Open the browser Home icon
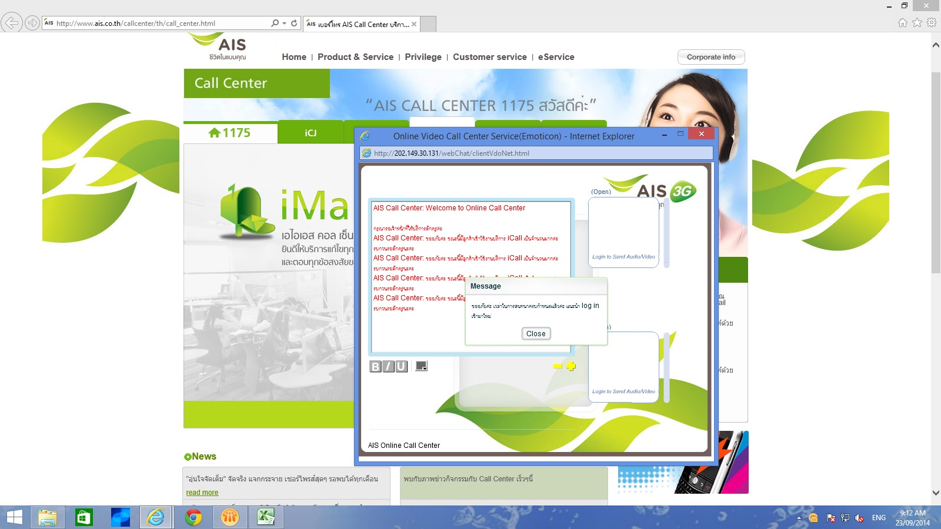The width and height of the screenshot is (941, 529). click(903, 23)
